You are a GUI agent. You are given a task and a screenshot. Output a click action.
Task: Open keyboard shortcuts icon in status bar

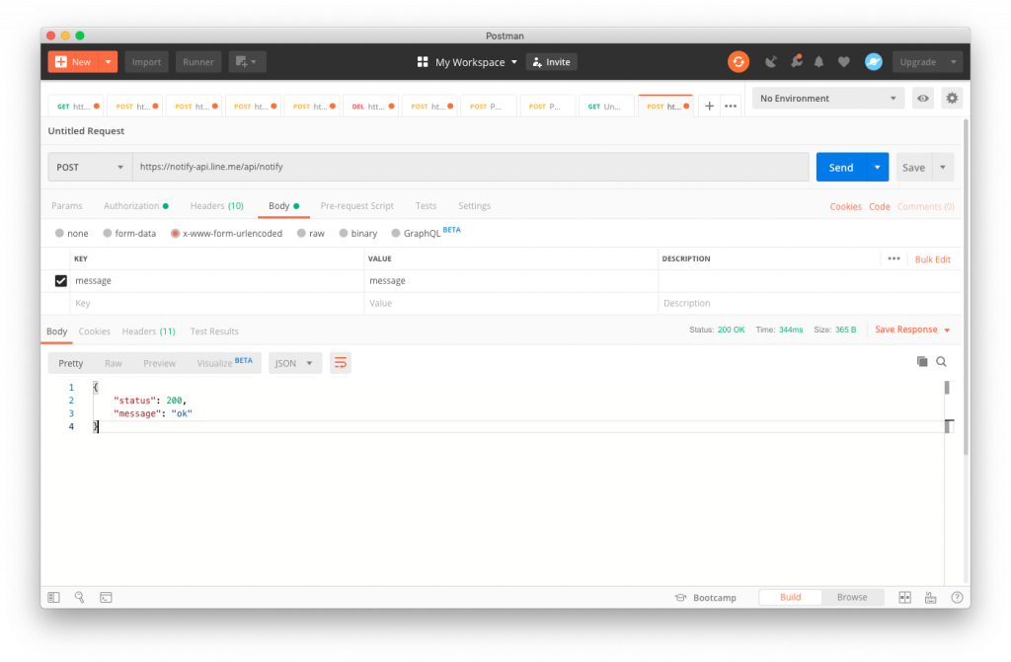pos(930,598)
